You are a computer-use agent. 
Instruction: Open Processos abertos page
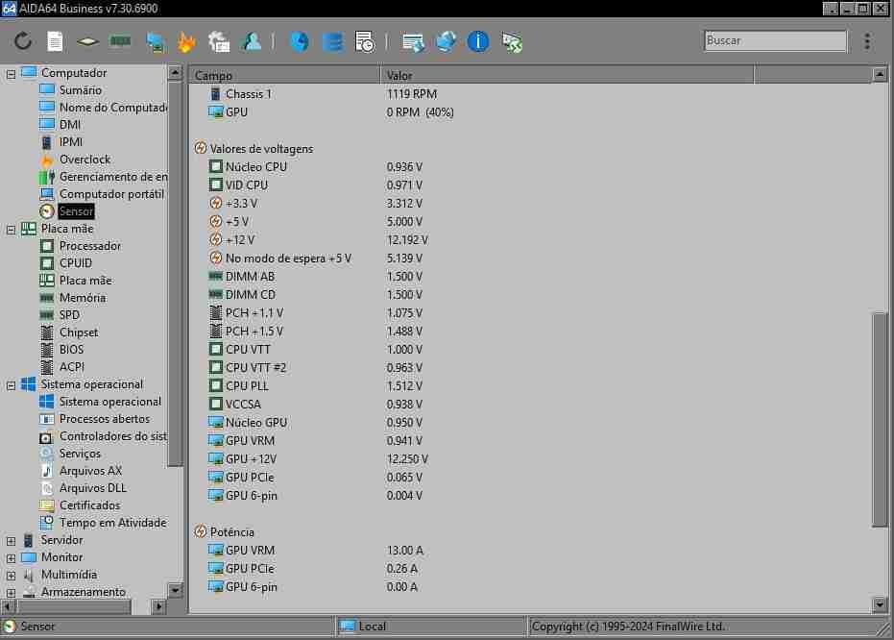[x=105, y=419]
